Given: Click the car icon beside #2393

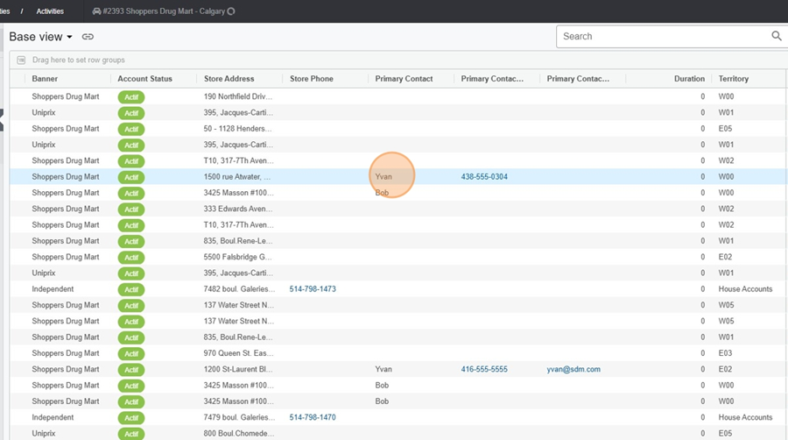Looking at the screenshot, I should click(96, 11).
